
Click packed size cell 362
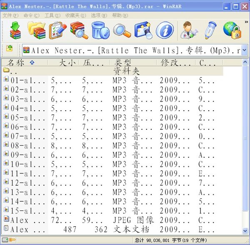(101, 229)
